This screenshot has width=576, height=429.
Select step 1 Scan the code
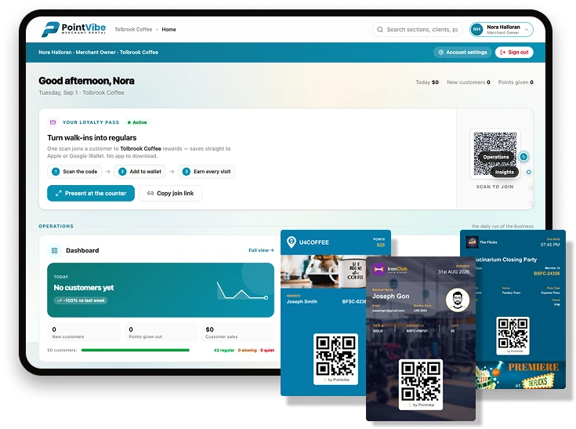74,171
